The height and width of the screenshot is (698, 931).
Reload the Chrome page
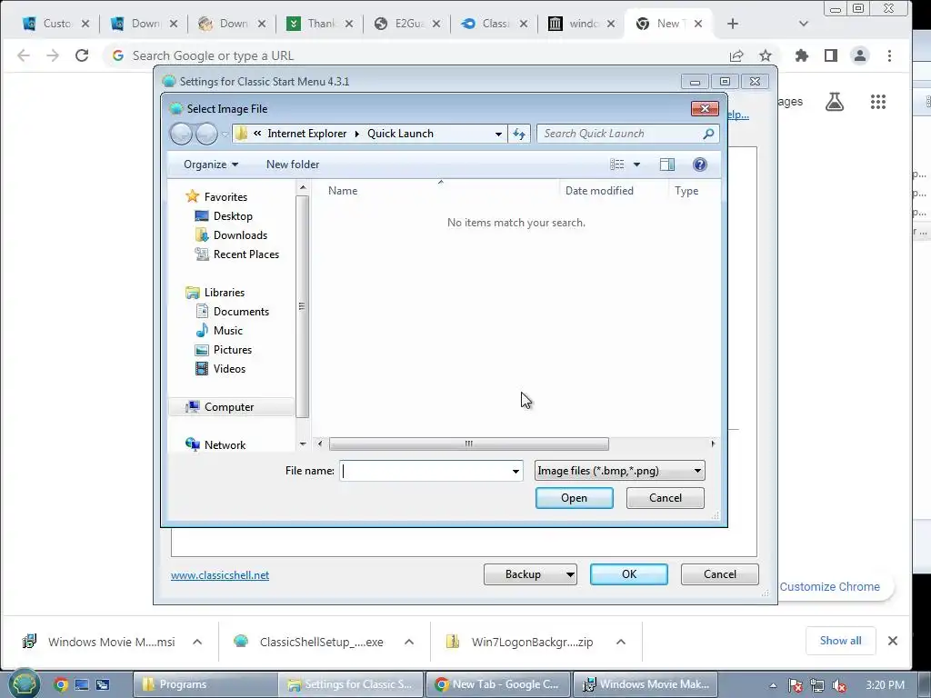(x=82, y=55)
